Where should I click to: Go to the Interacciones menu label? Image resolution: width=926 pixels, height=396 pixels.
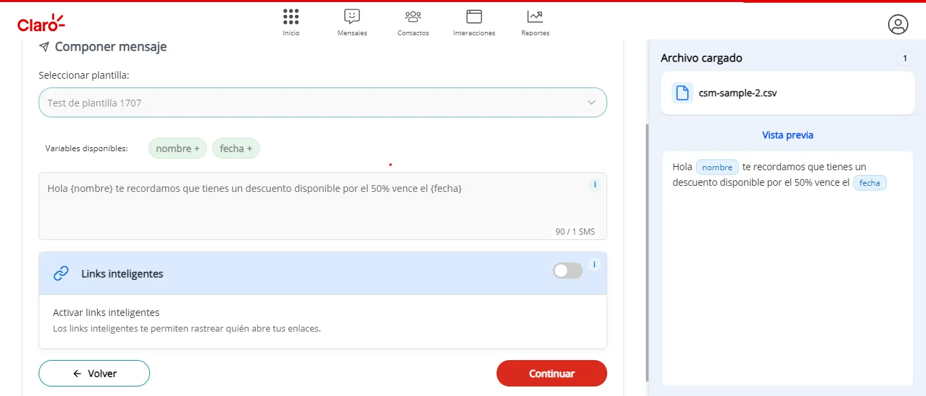pos(474,33)
